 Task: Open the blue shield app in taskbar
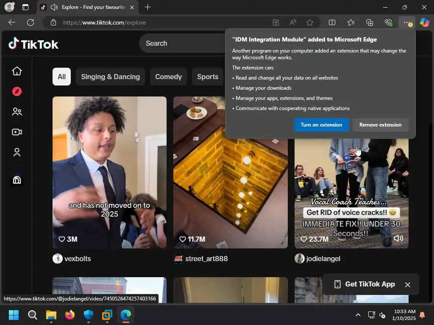pyautogui.click(x=88, y=315)
